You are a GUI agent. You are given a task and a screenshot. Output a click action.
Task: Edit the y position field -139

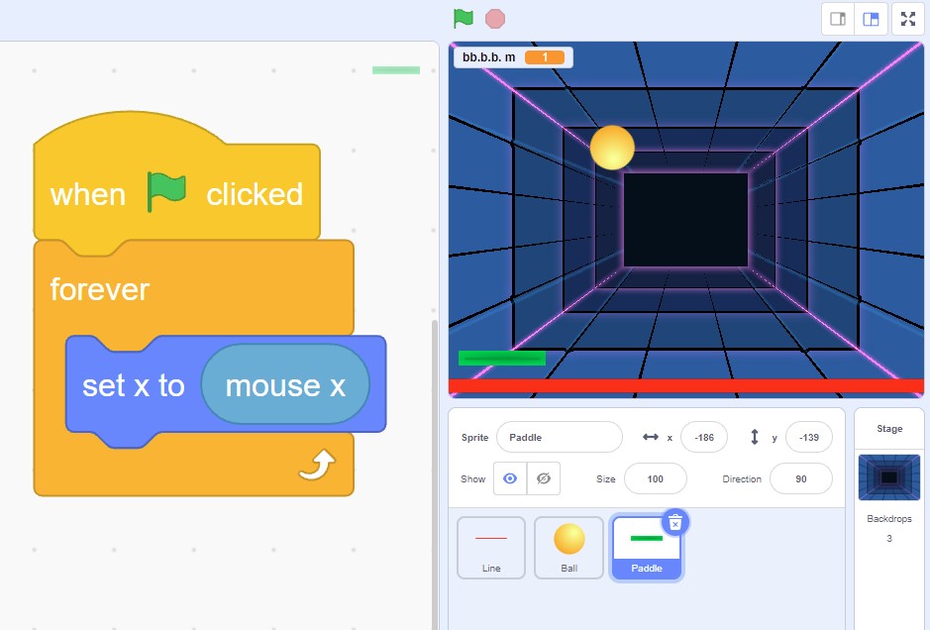point(809,437)
